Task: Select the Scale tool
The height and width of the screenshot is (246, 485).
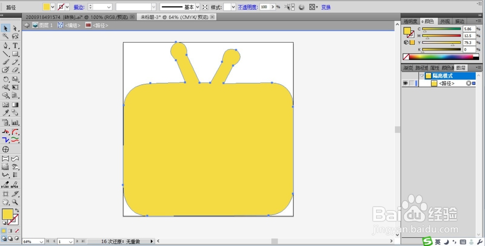Action: pos(15,79)
